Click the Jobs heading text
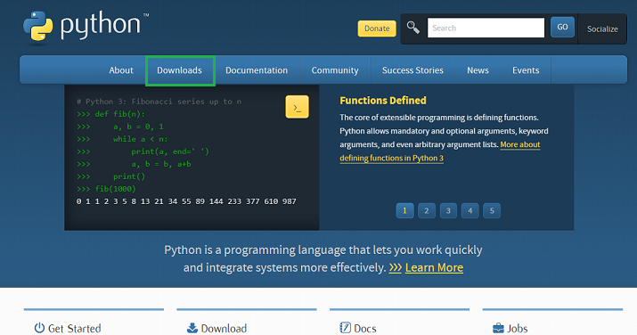637x335 pixels. [517, 328]
